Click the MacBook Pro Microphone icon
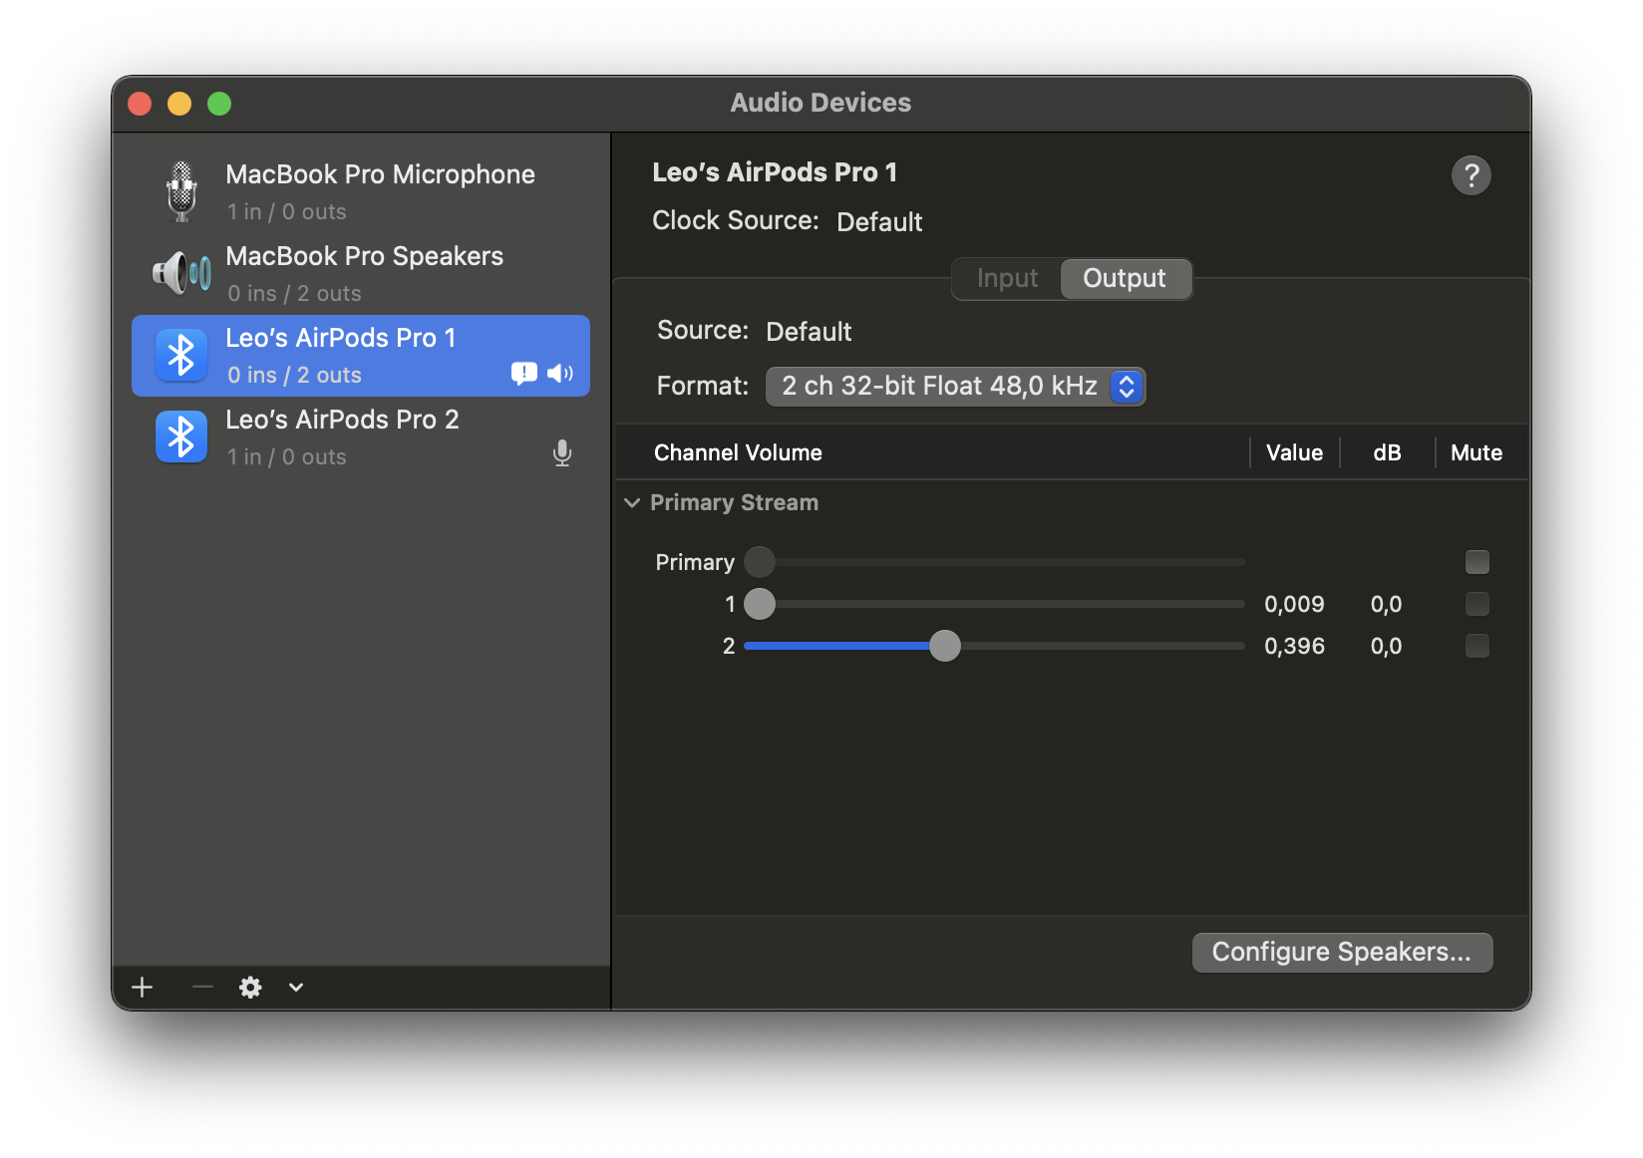 tap(181, 191)
